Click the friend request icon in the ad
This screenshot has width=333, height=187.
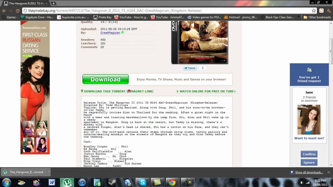pos(309,70)
